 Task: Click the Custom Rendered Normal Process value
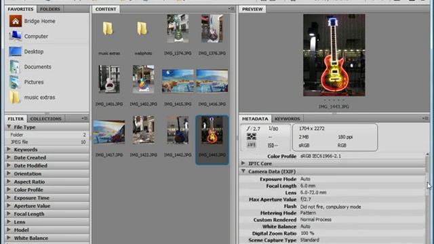tap(316, 220)
